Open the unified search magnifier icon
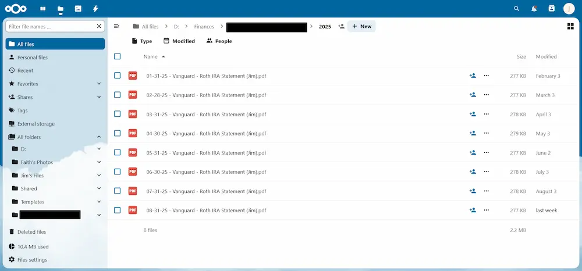This screenshot has width=582, height=271. point(517,9)
